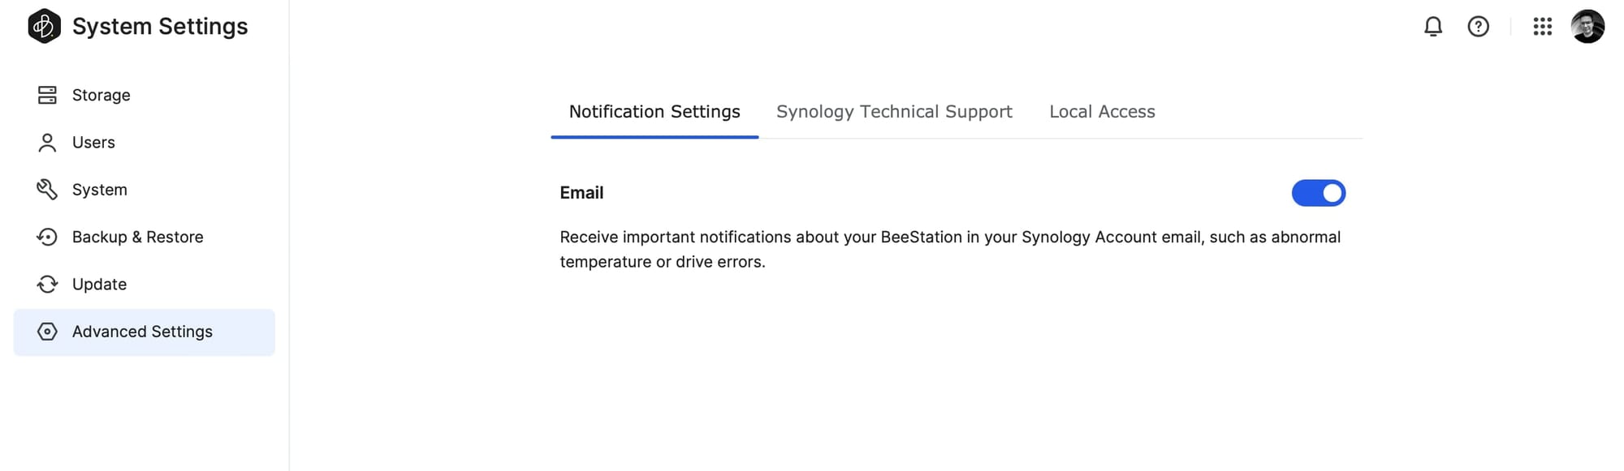1624x471 pixels.
Task: Click the Advanced Settings hexagon icon
Action: (x=47, y=332)
